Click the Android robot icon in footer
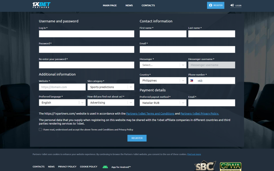This screenshot has width=274, height=171. pos(105,167)
